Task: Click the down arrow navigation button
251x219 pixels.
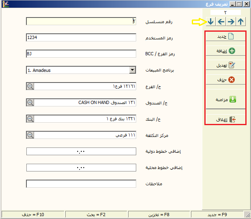Action: click(x=210, y=22)
